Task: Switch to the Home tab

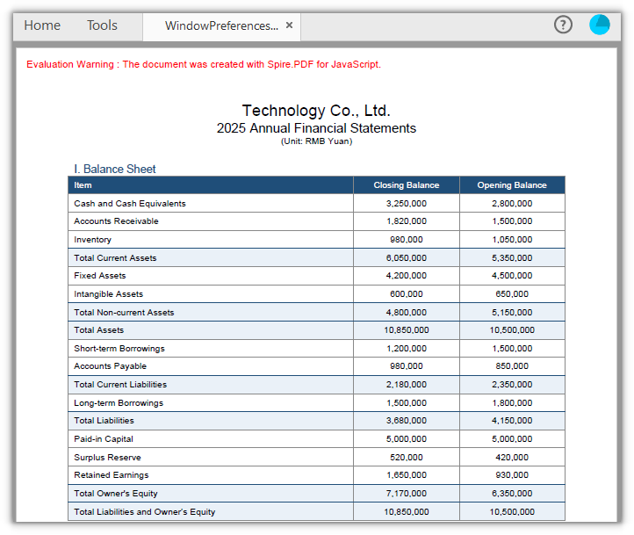Action: tap(42, 25)
